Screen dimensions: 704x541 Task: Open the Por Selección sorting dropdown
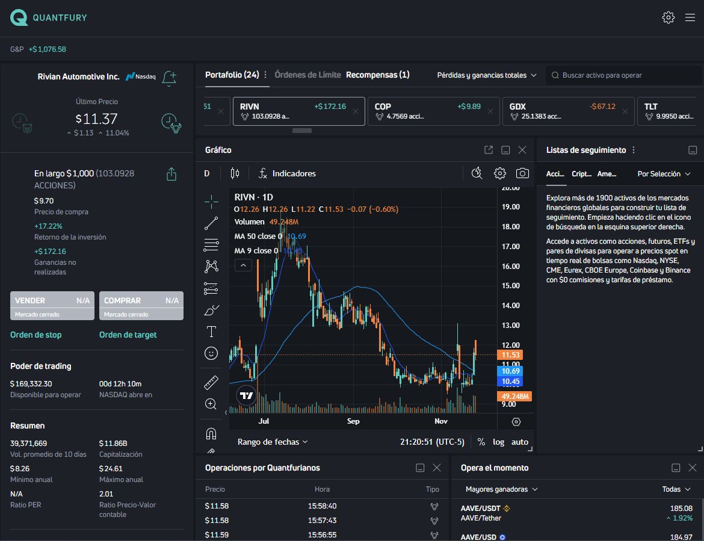click(664, 174)
